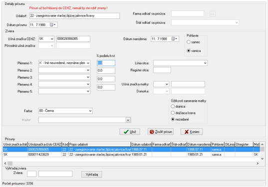Click the CEHZ ear tag number field
The image size is (268, 187).
tap(73, 39)
